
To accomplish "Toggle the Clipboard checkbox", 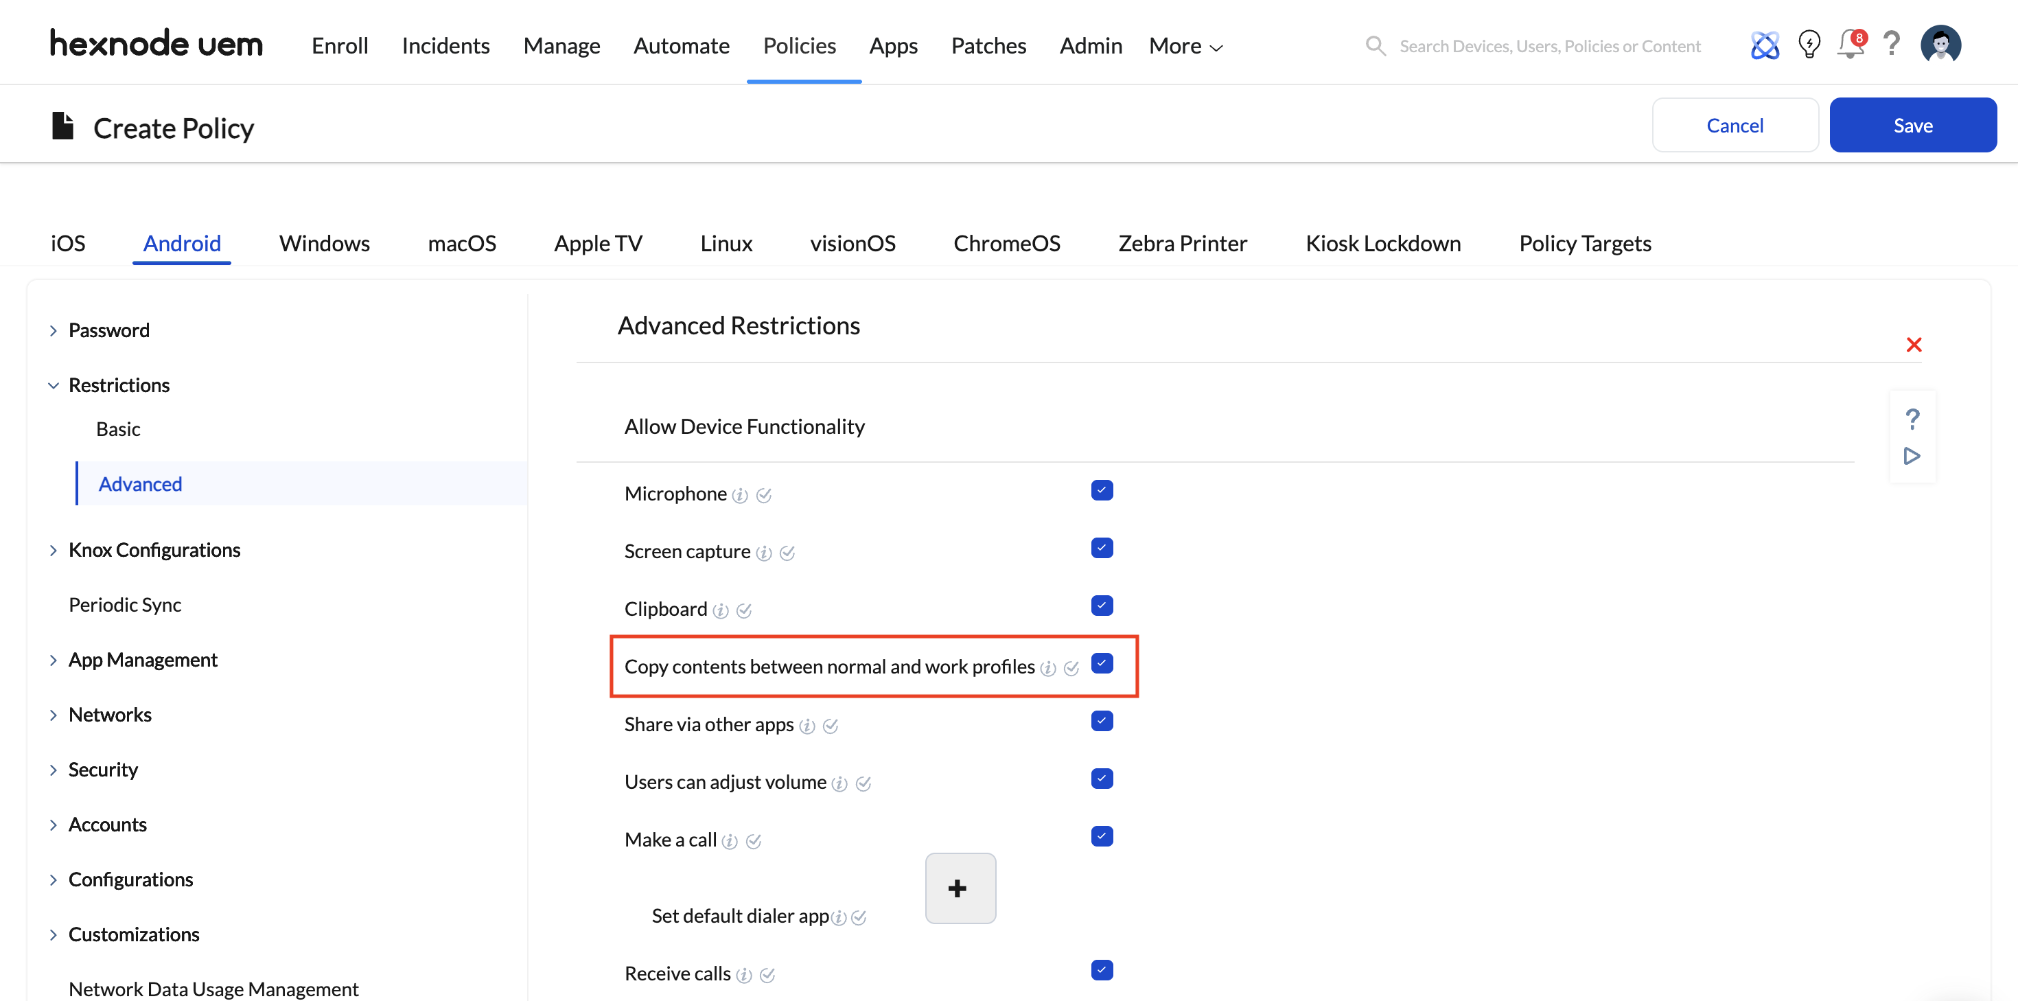I will tap(1102, 606).
